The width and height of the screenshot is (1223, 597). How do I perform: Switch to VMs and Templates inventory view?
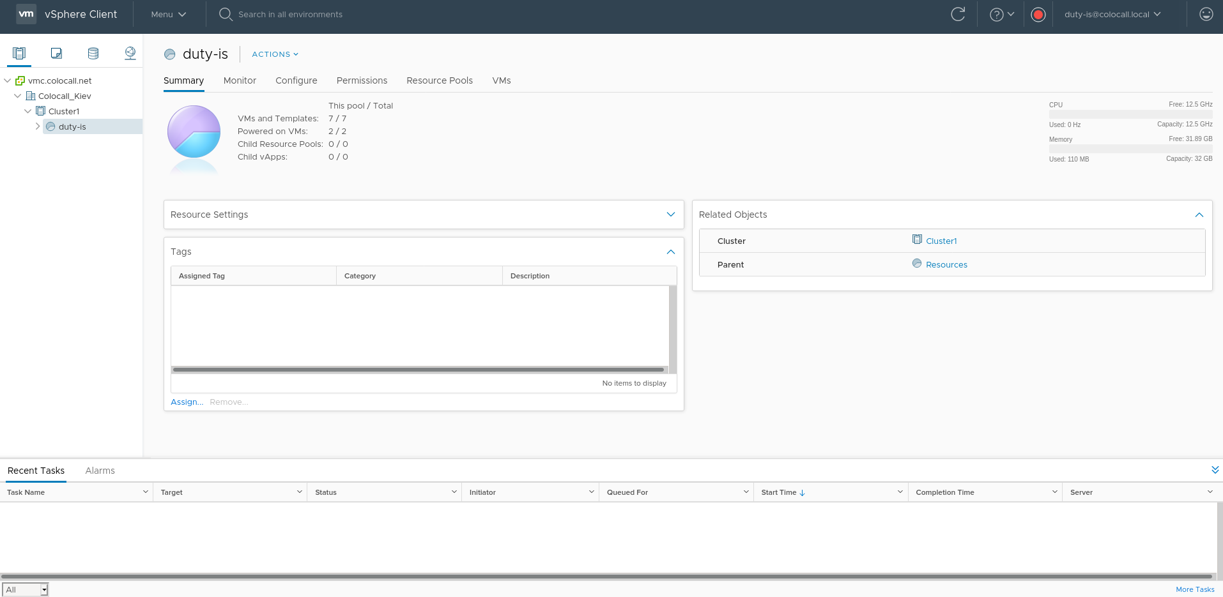56,53
